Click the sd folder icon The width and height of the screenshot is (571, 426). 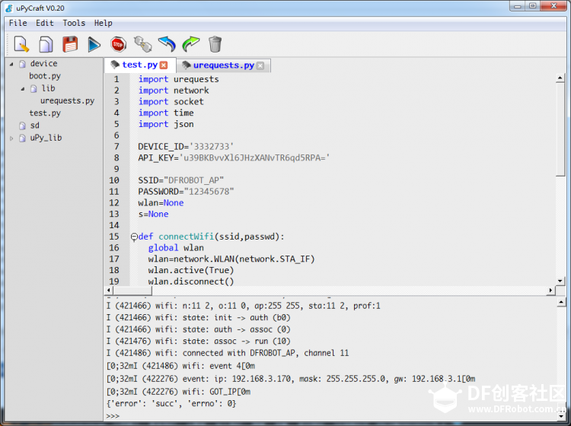tap(23, 126)
